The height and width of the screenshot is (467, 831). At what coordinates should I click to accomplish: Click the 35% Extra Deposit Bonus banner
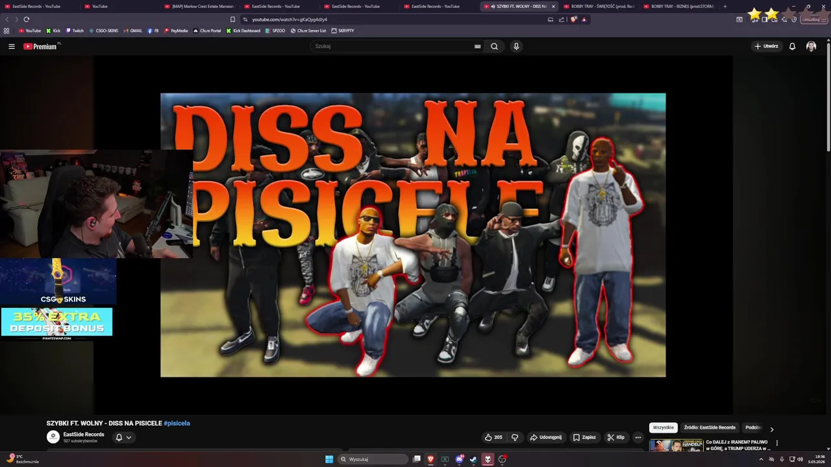point(56,324)
